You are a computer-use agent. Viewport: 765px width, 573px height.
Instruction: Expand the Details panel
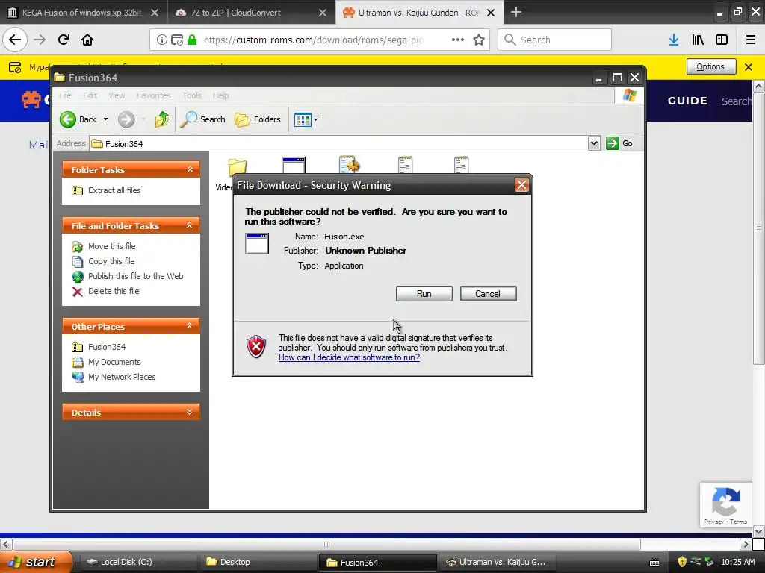point(190,412)
